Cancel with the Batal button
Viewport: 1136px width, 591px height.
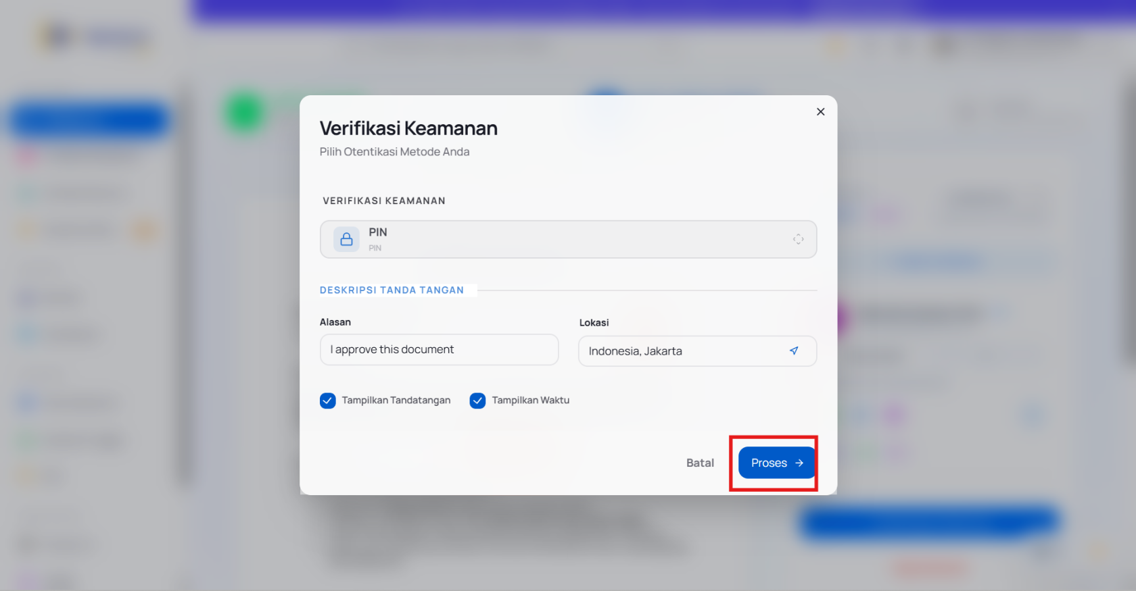pos(700,463)
